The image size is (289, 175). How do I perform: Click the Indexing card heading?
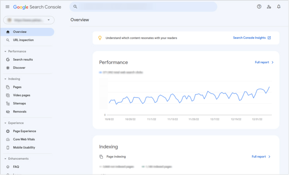point(109,147)
